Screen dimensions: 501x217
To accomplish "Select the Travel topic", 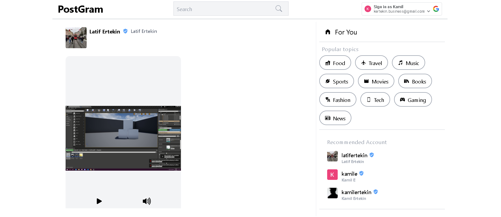I will tap(371, 63).
